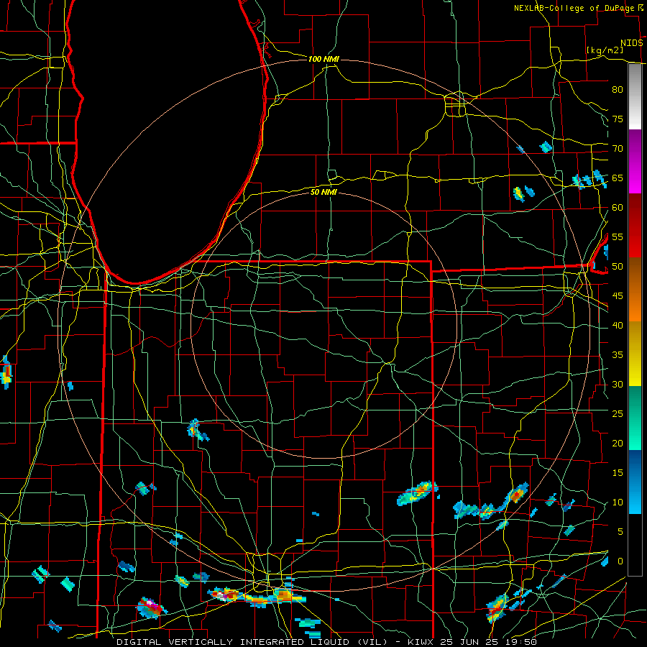Click legend value 30 on the scale
Screen dimensions: 647x647
click(x=618, y=385)
